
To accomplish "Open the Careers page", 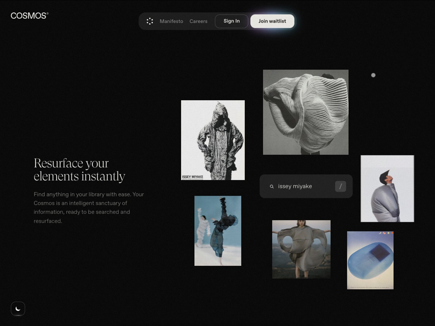I will tap(198, 21).
